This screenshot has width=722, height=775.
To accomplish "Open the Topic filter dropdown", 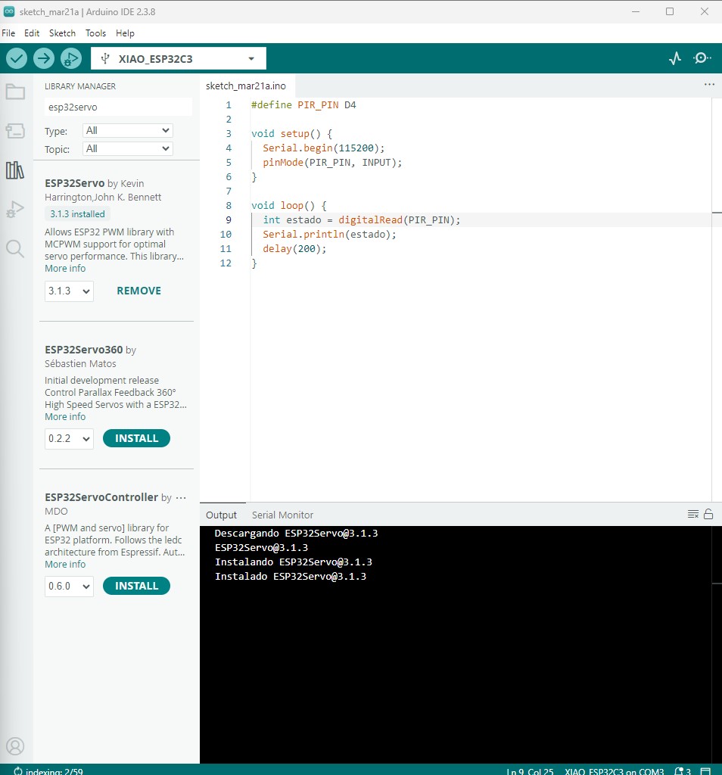I will click(127, 149).
